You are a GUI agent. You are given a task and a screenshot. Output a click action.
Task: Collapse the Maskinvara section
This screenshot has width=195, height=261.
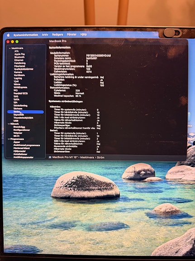click(10, 48)
